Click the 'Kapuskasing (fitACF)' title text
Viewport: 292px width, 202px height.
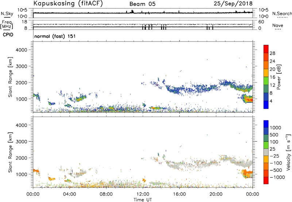(68, 3)
